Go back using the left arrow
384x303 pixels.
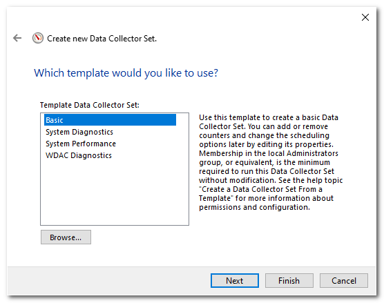click(x=17, y=38)
